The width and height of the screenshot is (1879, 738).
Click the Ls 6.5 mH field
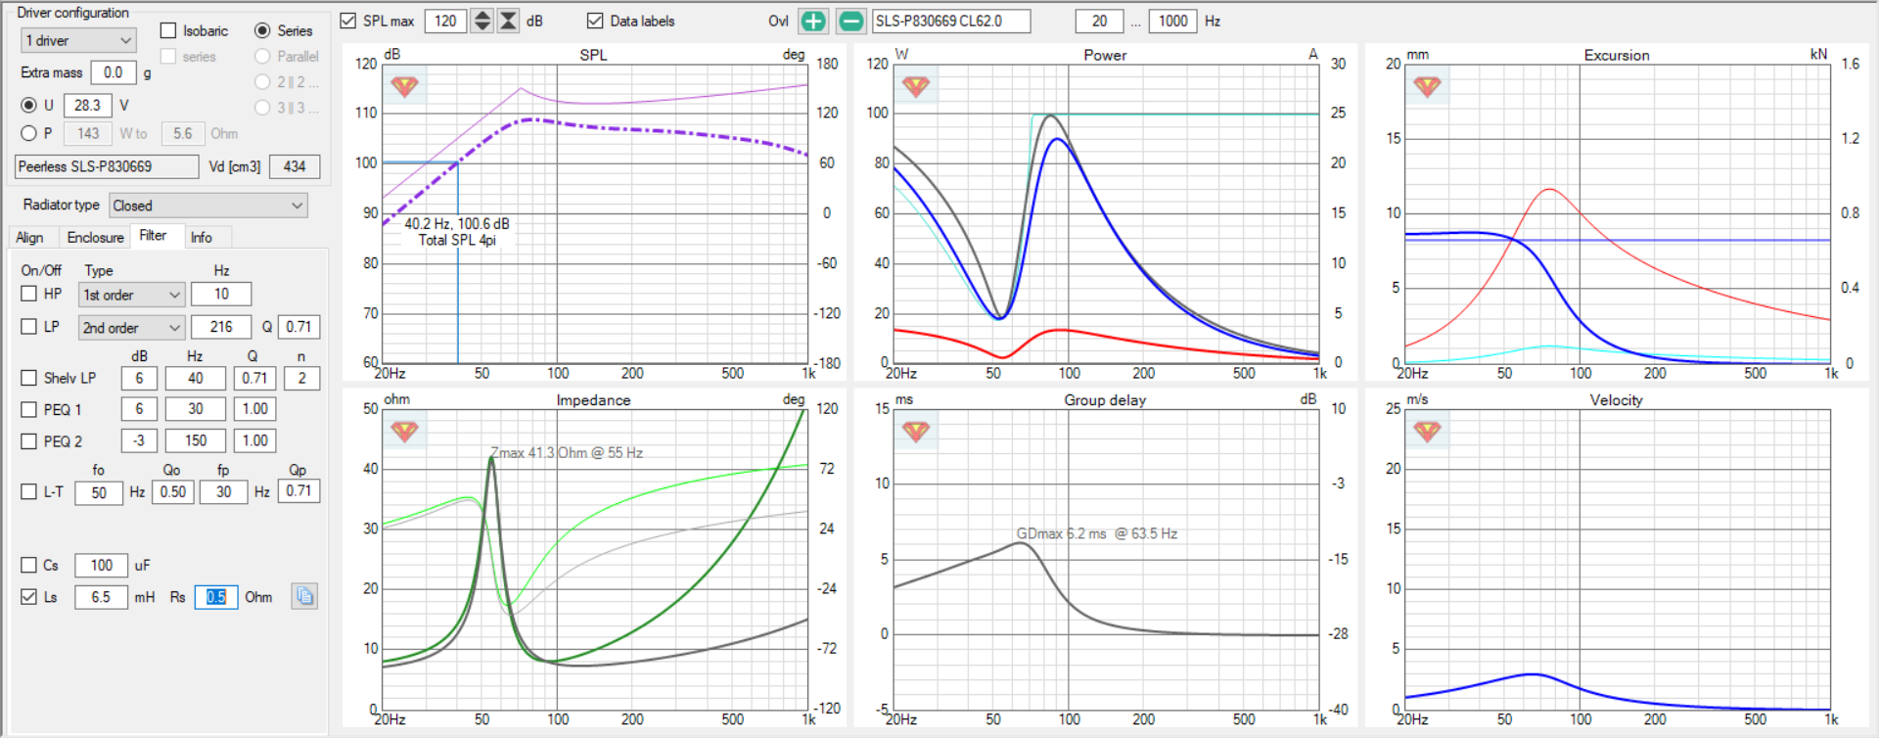(102, 596)
